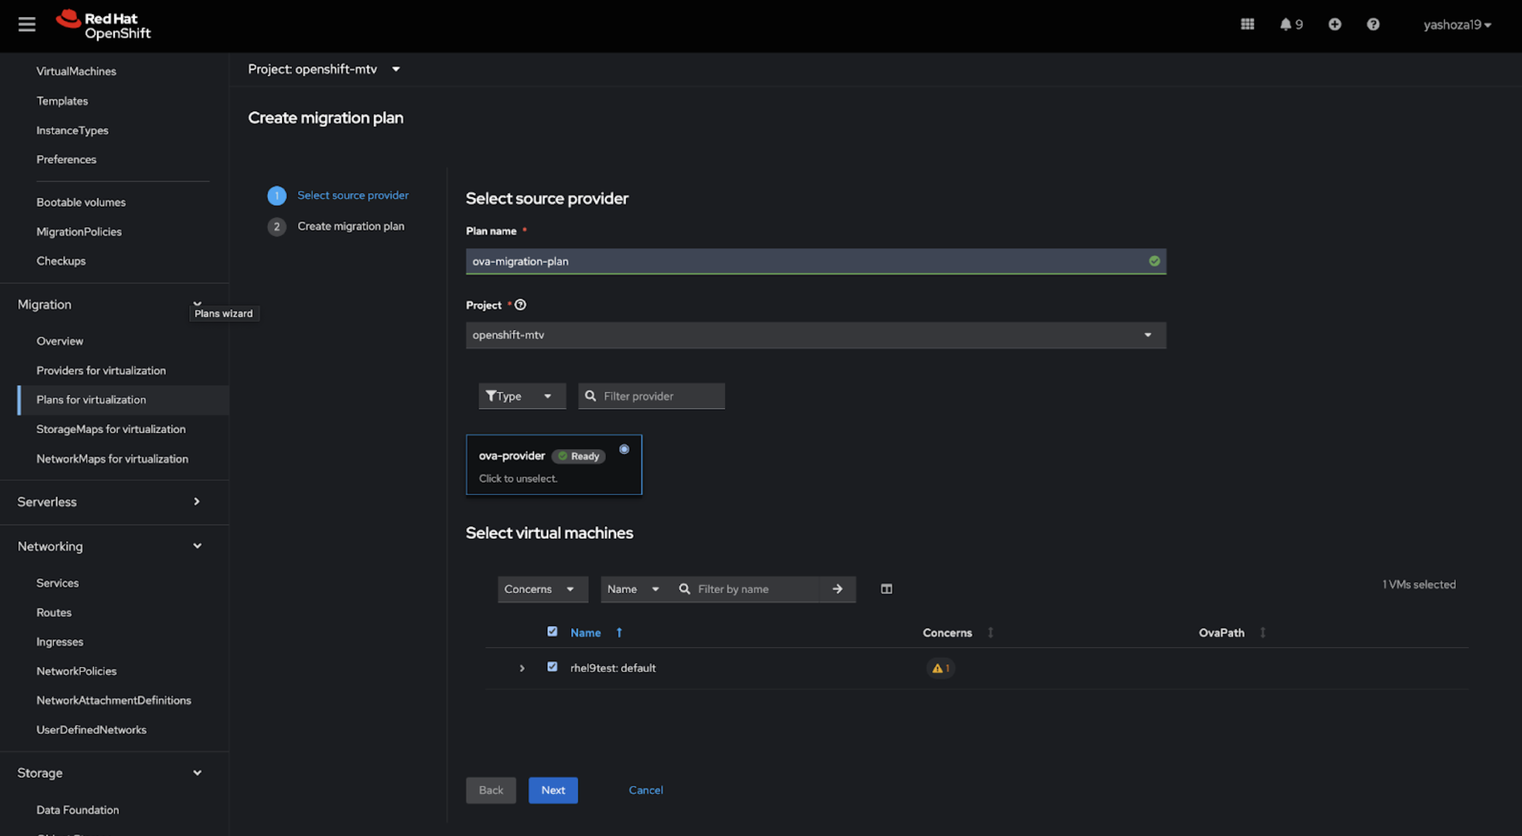Open the Concerns filter dropdown
The width and height of the screenshot is (1522, 836).
tap(541, 589)
